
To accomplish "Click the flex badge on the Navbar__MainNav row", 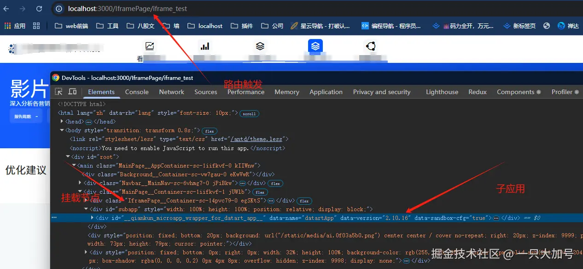I will [275, 184].
